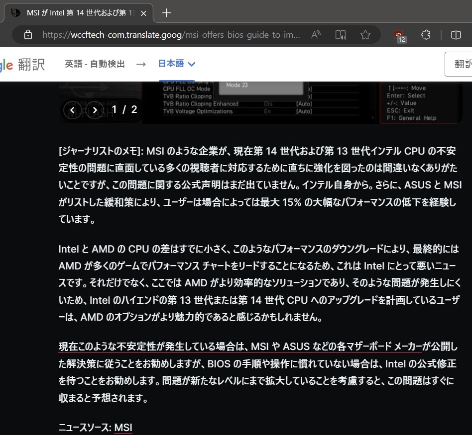Screen dimensions: 472x435
Task: Toggle split screen view
Action: tap(456, 35)
